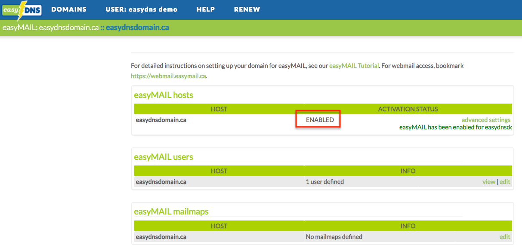Click INFO header in easyMAIL mailmaps table
The image size is (522, 251).
click(408, 226)
